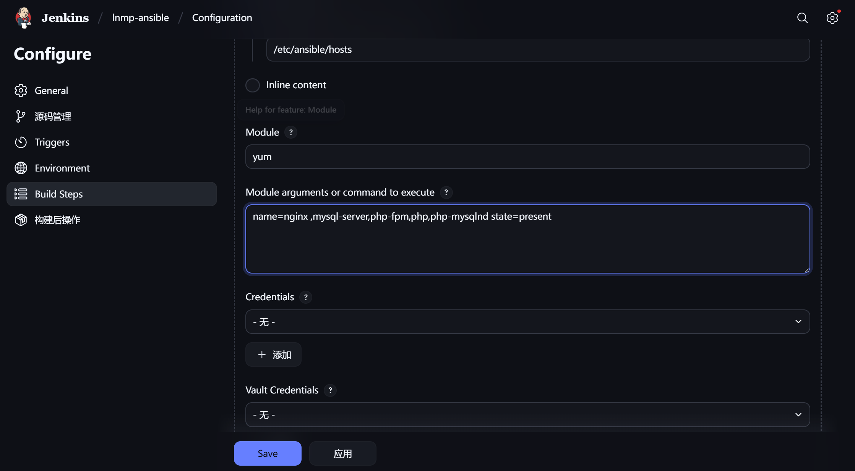Screen dimensions: 855x471
Task: Expand the Vault Credentials dropdown
Action: point(527,415)
